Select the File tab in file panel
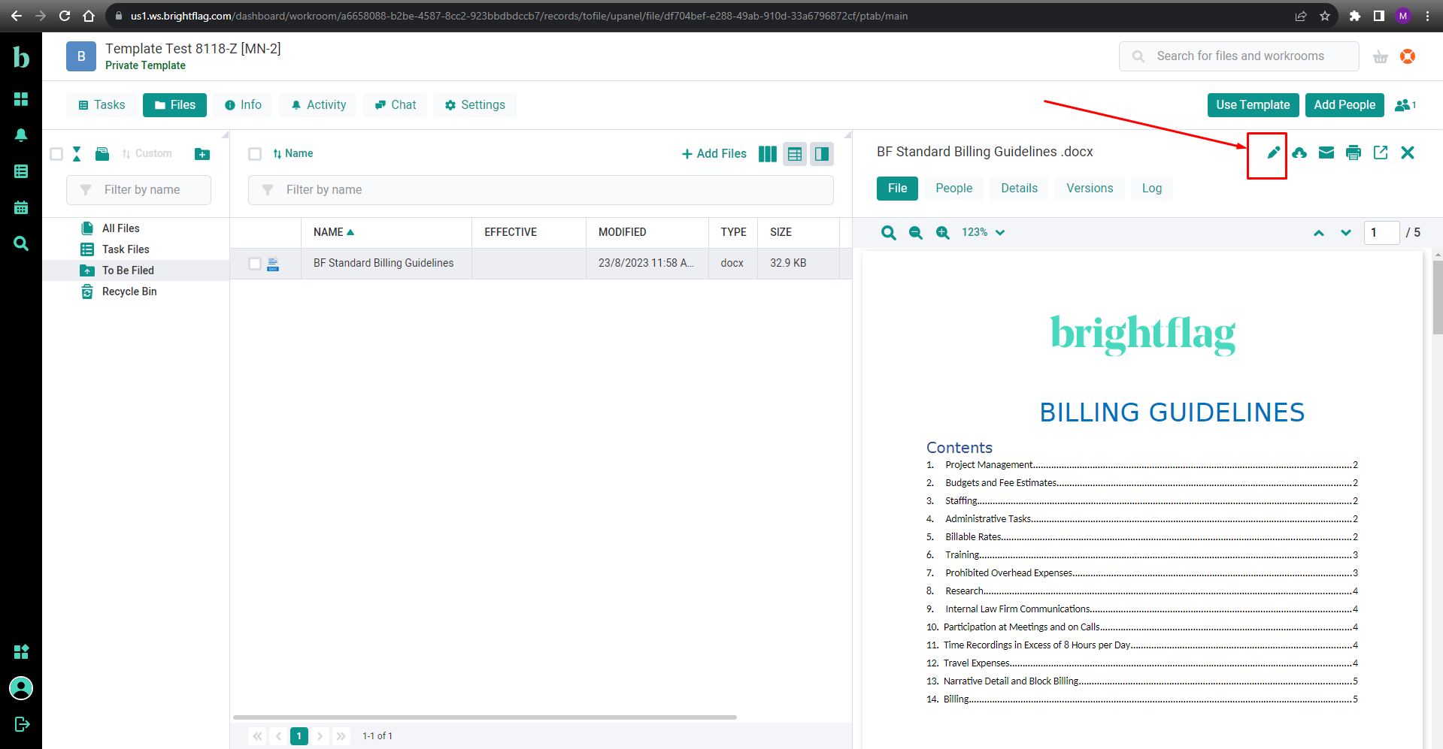1443x749 pixels. 897,189
